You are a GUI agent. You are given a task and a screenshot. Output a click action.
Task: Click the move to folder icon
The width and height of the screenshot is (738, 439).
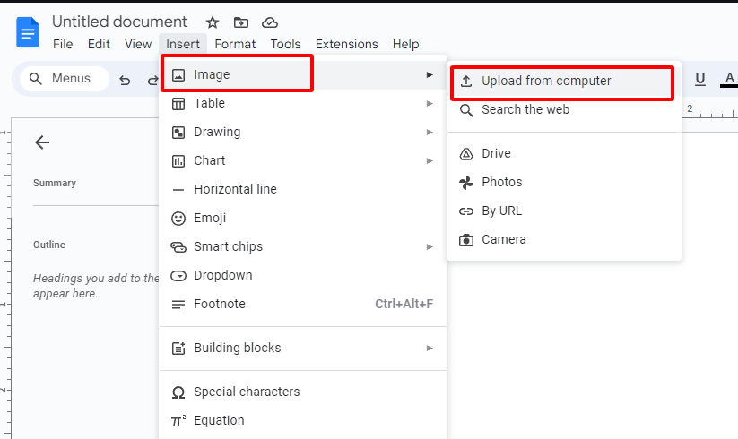coord(240,22)
